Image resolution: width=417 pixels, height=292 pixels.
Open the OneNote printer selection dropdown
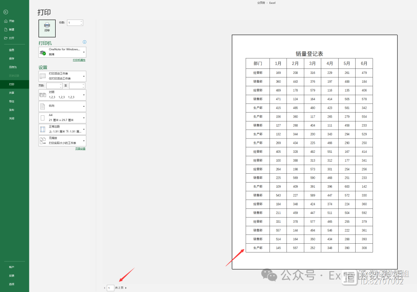62,52
